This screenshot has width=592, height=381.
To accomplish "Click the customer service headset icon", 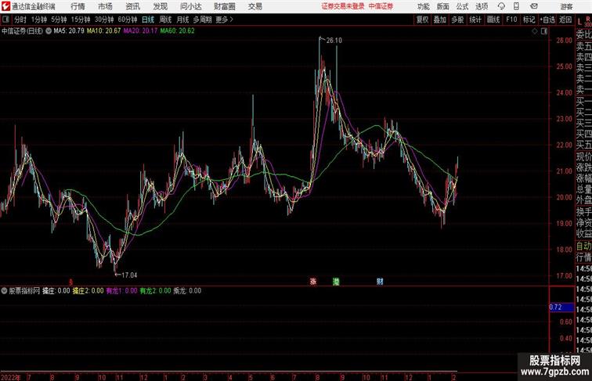I will pos(501,6).
